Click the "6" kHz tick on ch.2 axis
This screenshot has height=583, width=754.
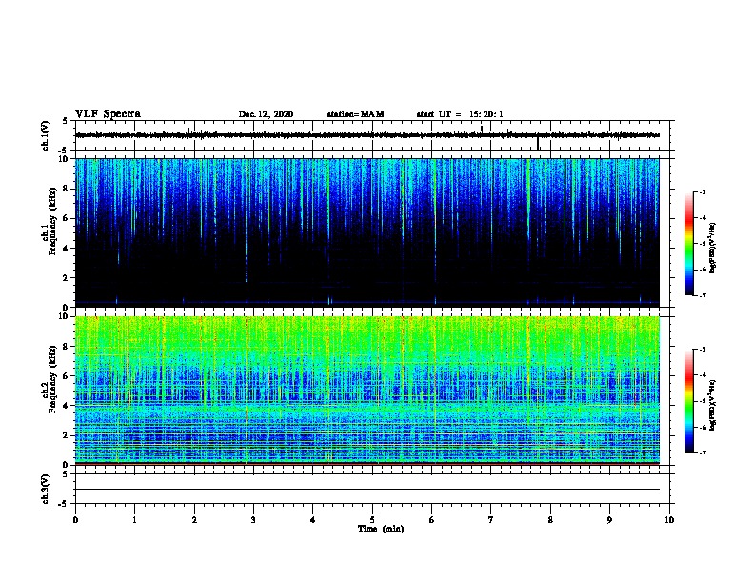[x=66, y=376]
